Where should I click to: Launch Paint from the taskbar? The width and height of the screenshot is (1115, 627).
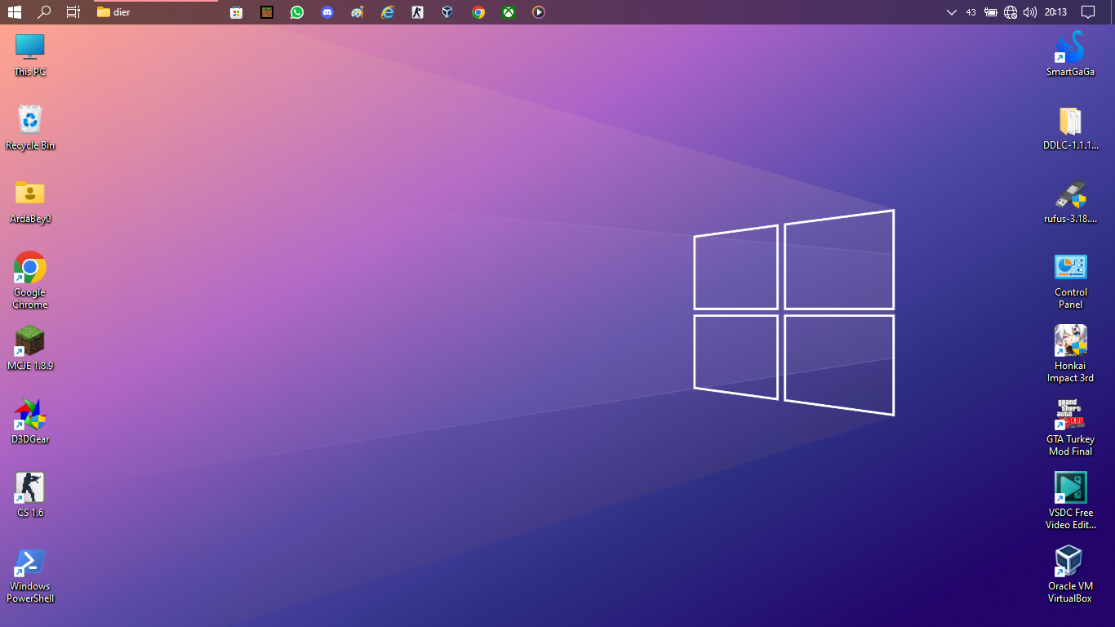coord(358,12)
